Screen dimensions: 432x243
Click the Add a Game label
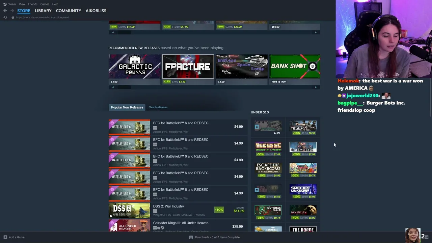pyautogui.click(x=17, y=237)
